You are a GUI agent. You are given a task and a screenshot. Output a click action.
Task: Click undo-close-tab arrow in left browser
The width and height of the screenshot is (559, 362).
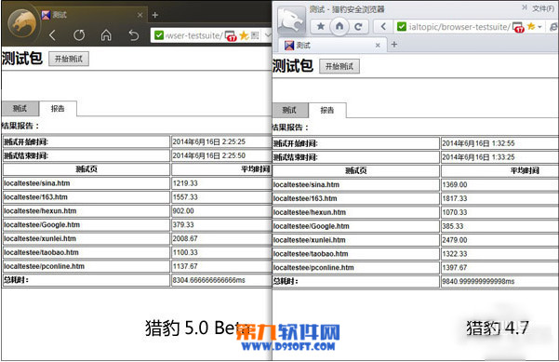(133, 35)
